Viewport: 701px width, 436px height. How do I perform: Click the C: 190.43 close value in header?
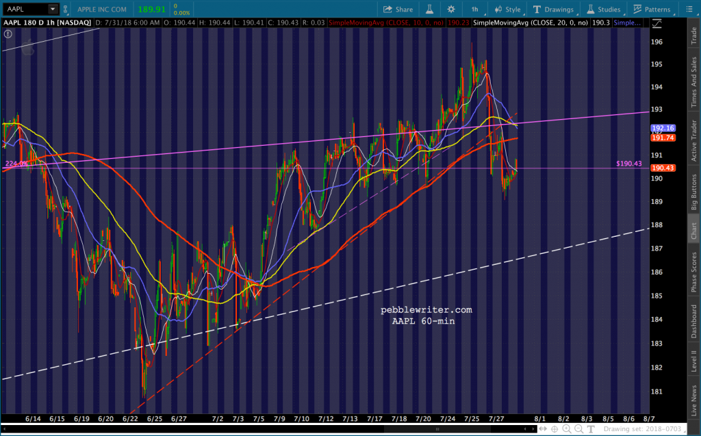[x=283, y=23]
